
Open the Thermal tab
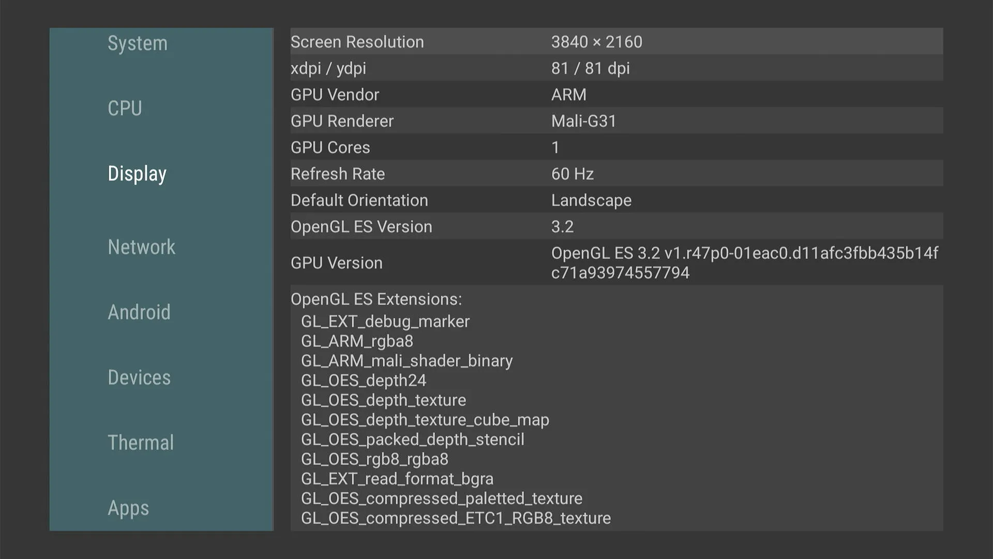pos(141,443)
